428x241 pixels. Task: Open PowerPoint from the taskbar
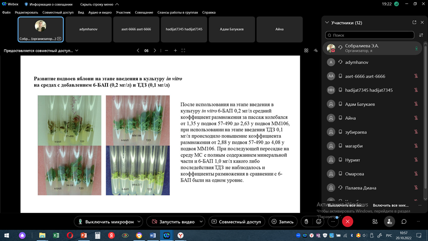tap(83, 235)
